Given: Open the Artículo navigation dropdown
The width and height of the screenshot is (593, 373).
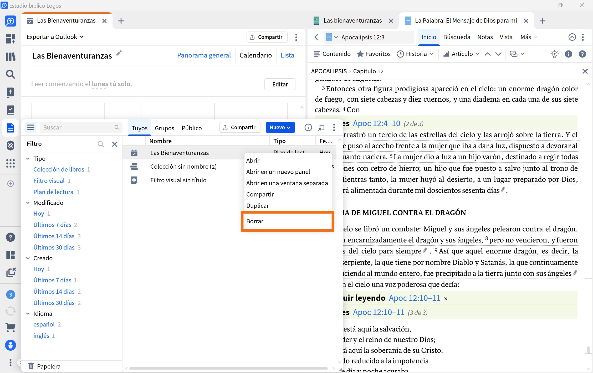Looking at the screenshot, I should coord(461,54).
